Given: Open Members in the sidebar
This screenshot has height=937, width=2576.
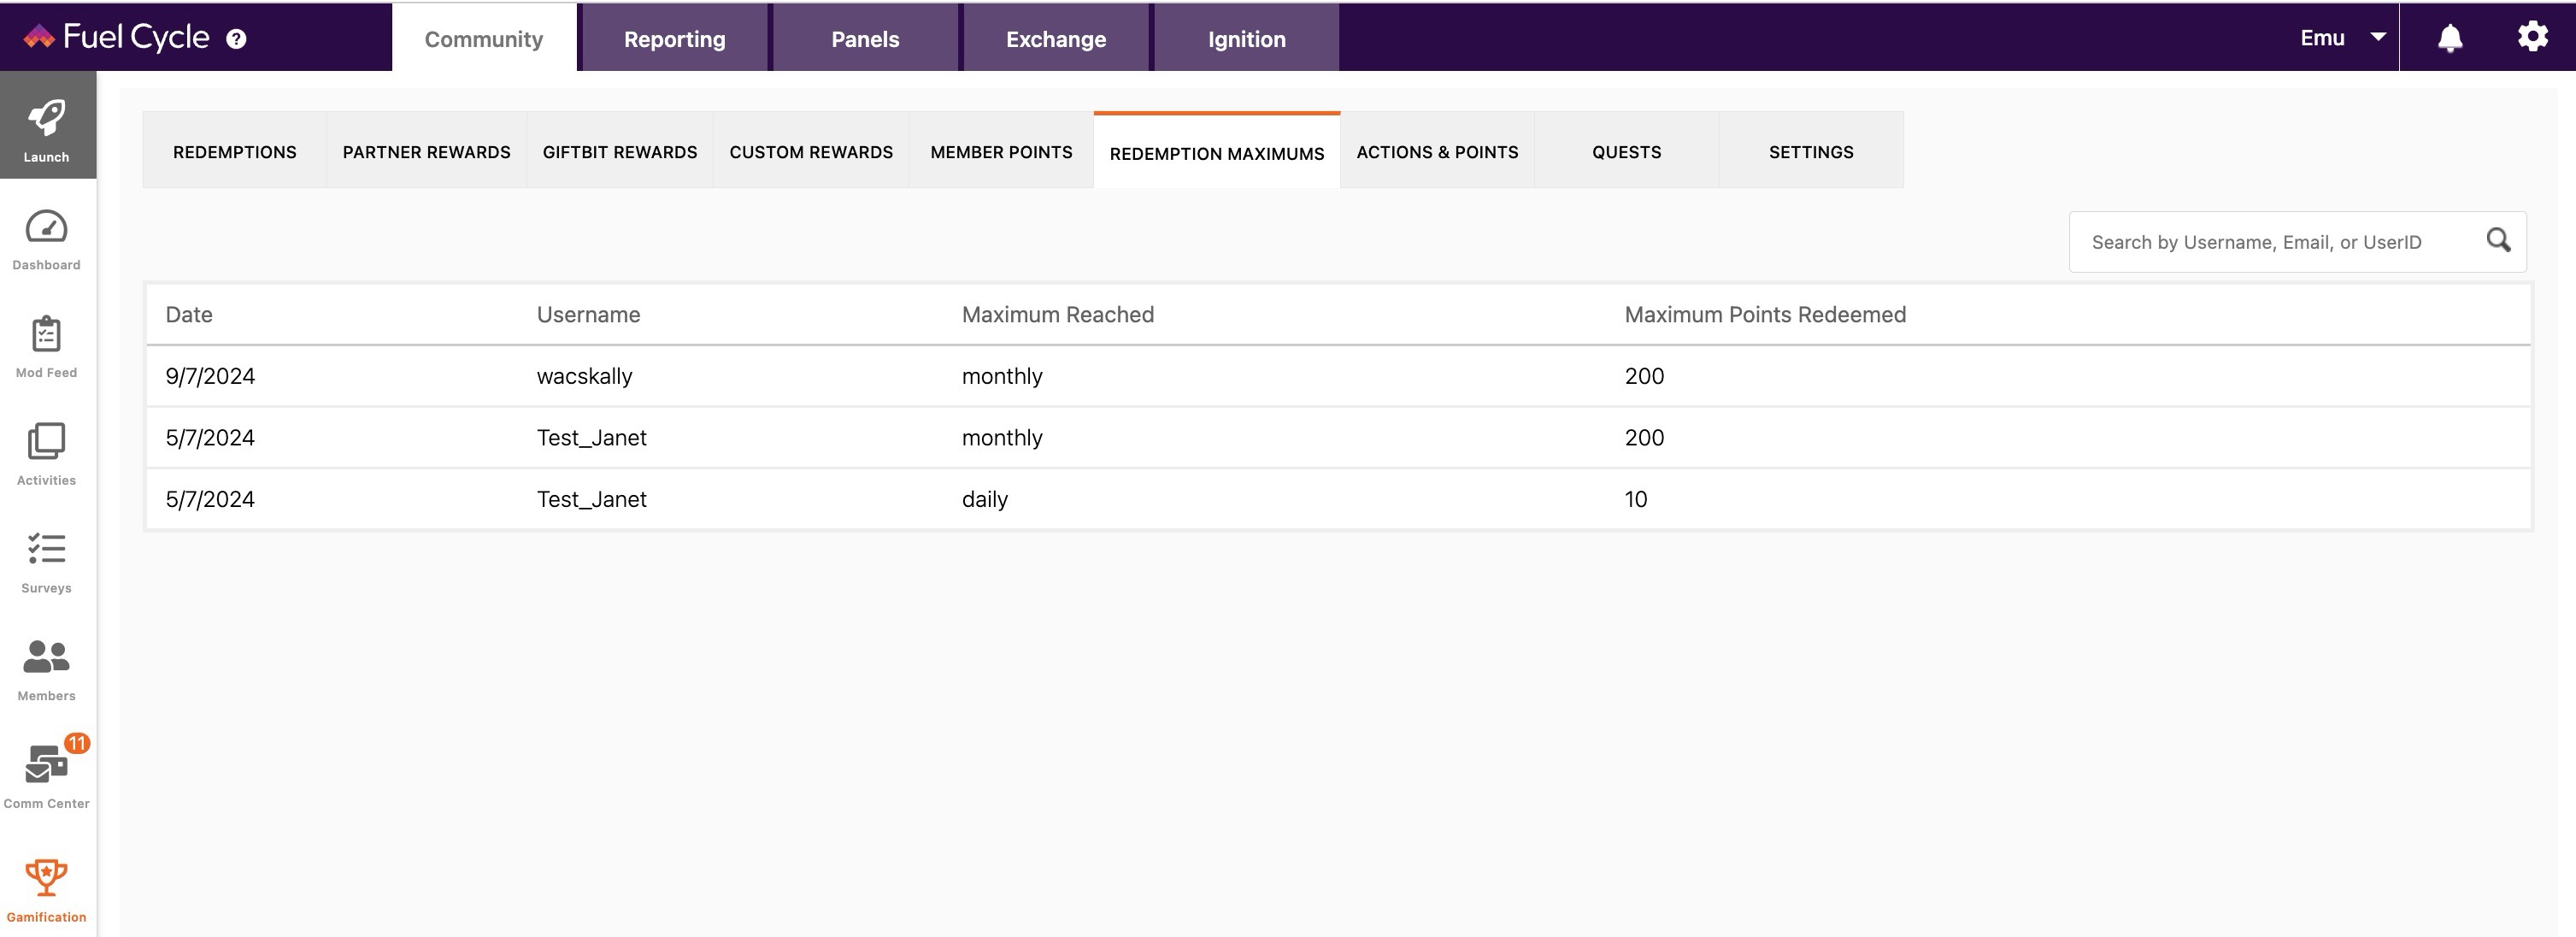Looking at the screenshot, I should pyautogui.click(x=47, y=670).
